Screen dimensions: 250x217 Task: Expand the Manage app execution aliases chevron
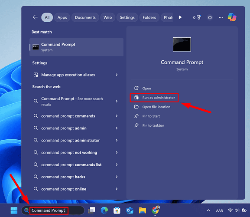pyautogui.click(x=117, y=75)
